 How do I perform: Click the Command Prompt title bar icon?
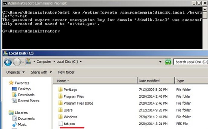click(5, 3)
